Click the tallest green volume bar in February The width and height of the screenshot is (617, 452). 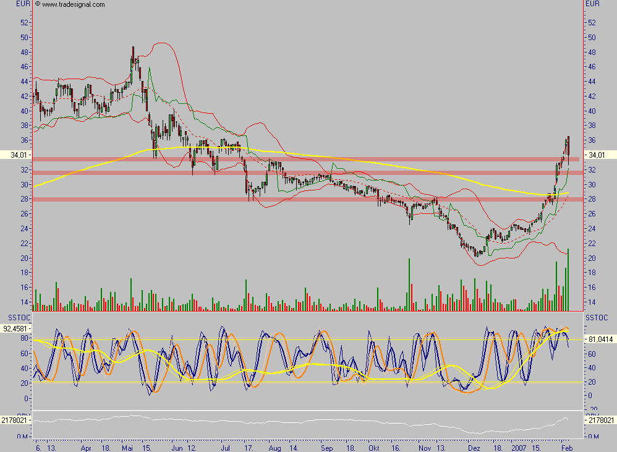[x=568, y=279]
